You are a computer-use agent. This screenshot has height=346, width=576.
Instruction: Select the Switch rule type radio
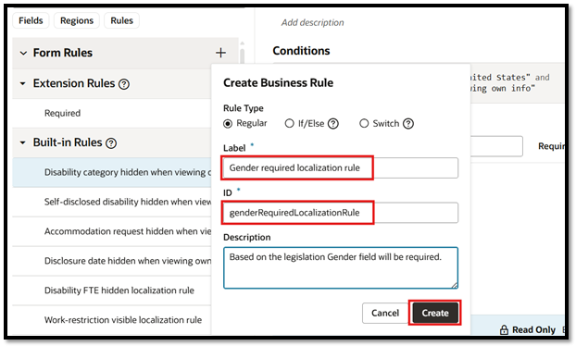(364, 123)
